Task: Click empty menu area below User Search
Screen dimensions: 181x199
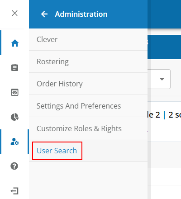Action: pos(88,180)
